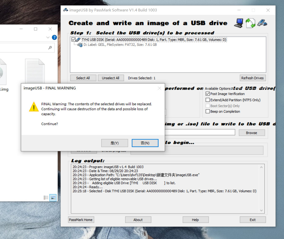Click log line '20:24:24 - Ready...'
Screen dimensions: 284x239
click(88, 187)
